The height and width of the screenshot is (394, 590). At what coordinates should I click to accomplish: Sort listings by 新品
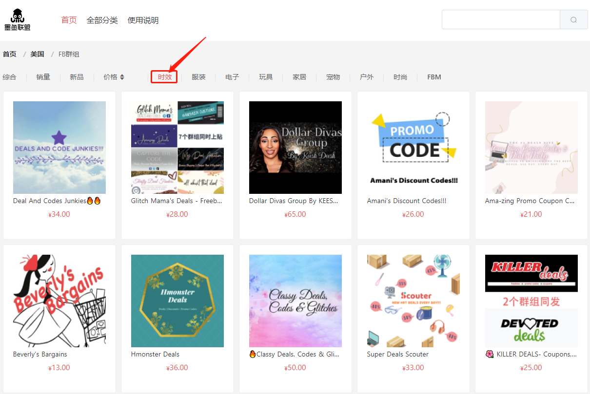click(77, 77)
